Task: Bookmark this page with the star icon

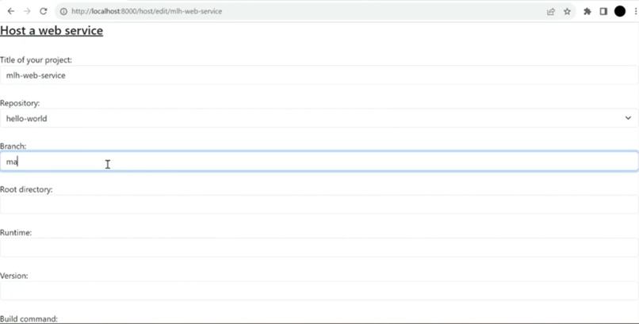Action: (x=567, y=11)
